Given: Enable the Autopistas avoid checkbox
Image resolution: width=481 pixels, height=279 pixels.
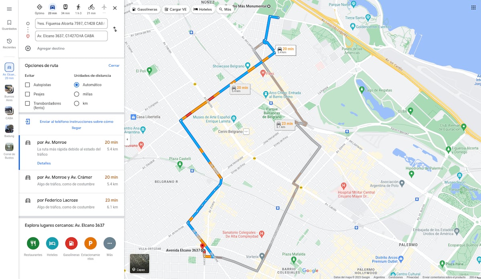Looking at the screenshot, I should 27,85.
